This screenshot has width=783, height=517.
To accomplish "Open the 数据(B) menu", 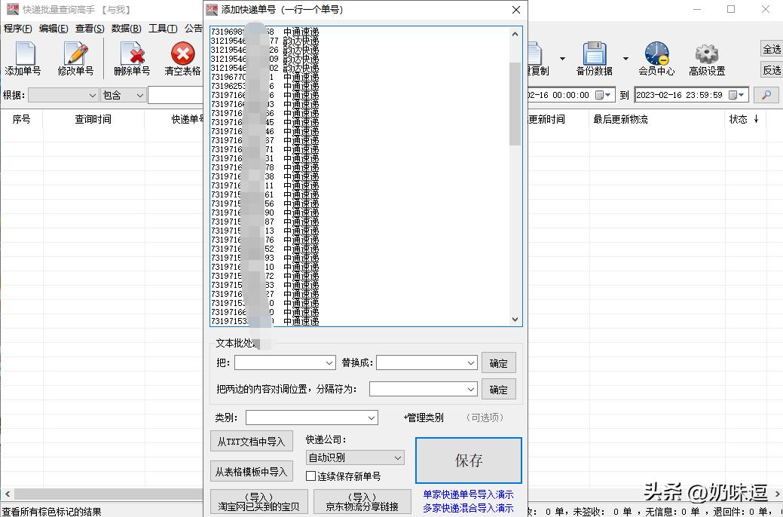I will click(125, 28).
